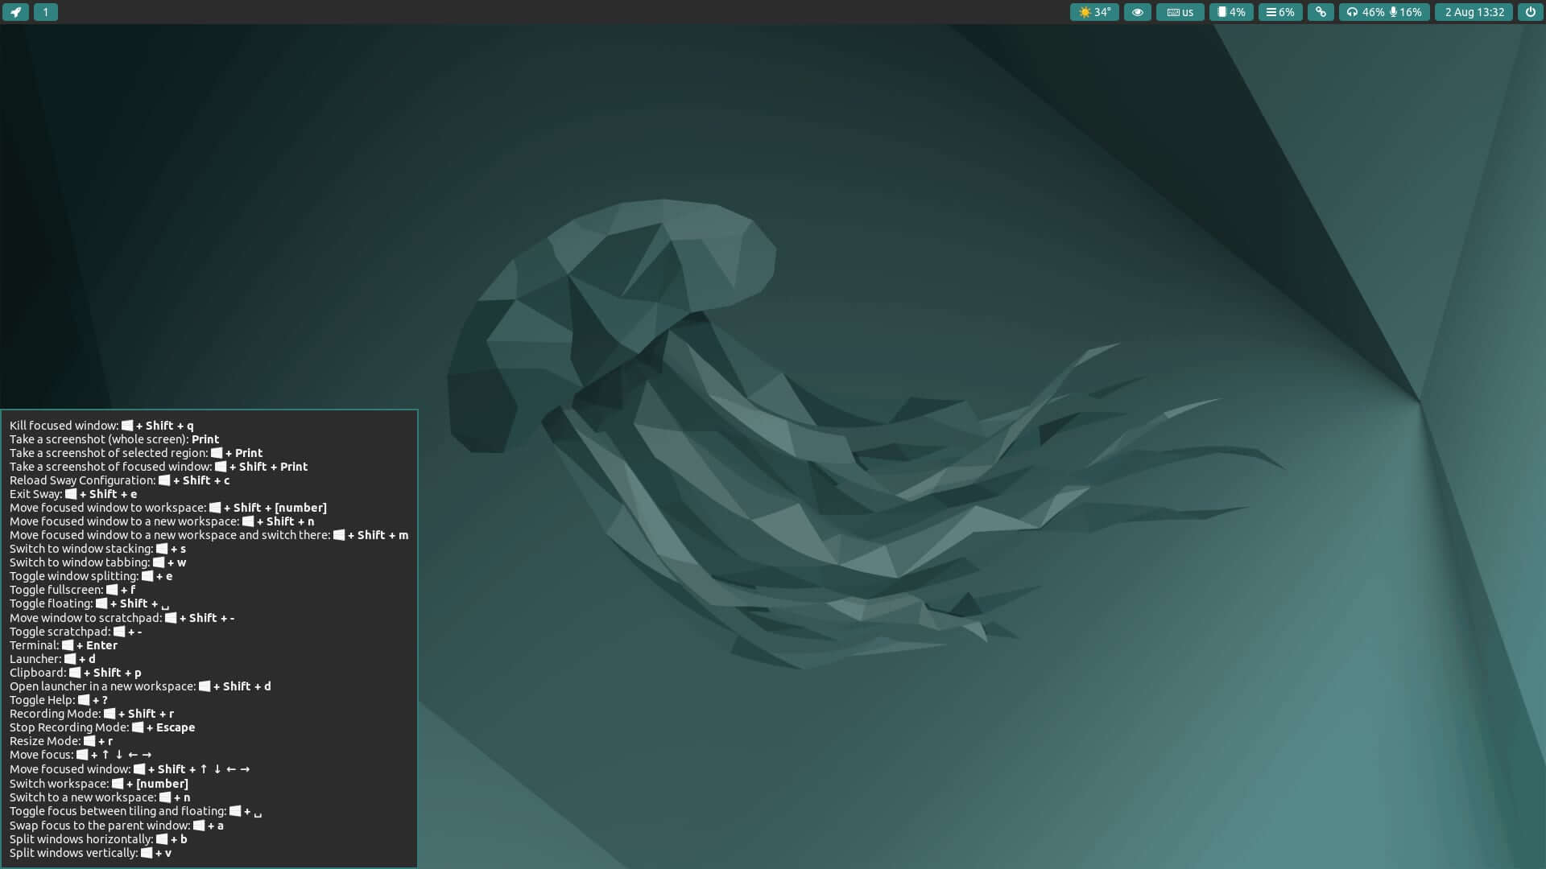Open calendar by clicking 2 Aug 13:32
The width and height of the screenshot is (1546, 869).
[x=1474, y=12]
